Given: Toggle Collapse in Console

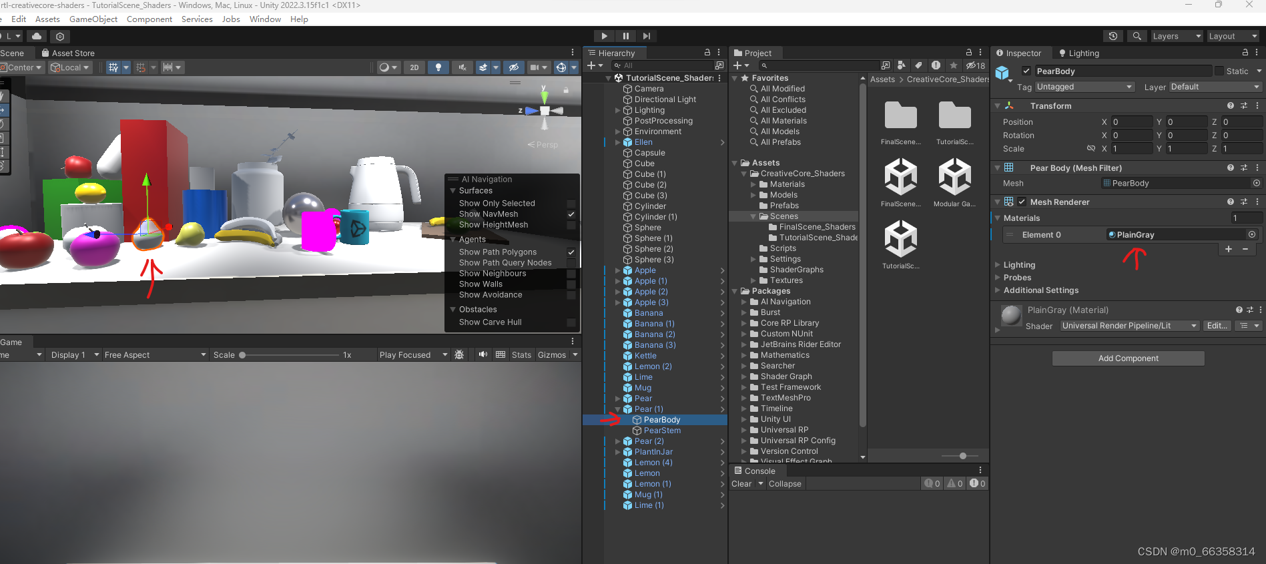Looking at the screenshot, I should click(785, 484).
